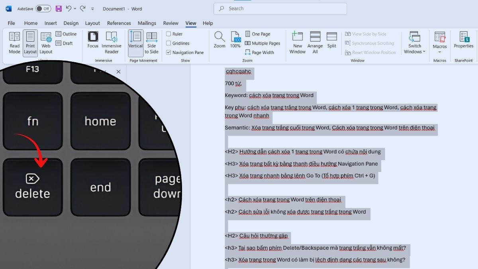Click View Side by Side

coord(365,34)
